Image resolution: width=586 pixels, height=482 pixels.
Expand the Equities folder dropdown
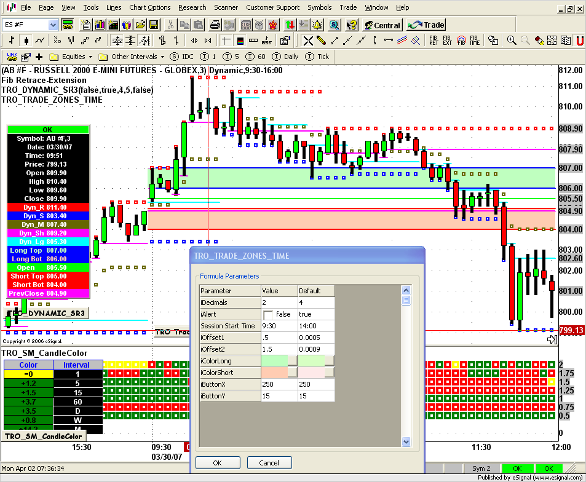tap(90, 56)
